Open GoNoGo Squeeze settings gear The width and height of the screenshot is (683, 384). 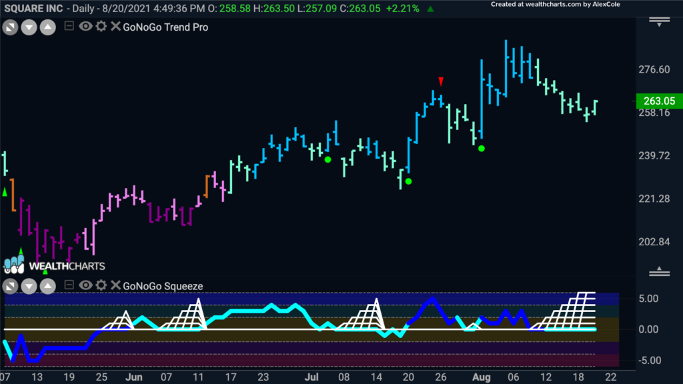(101, 285)
